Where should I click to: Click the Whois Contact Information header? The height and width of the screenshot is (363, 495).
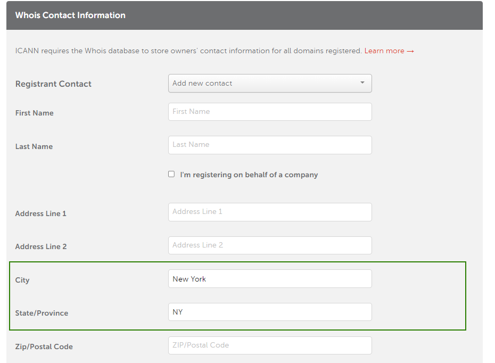(70, 15)
